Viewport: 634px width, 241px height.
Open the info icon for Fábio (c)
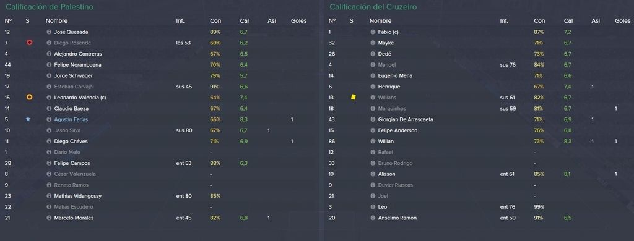373,32
